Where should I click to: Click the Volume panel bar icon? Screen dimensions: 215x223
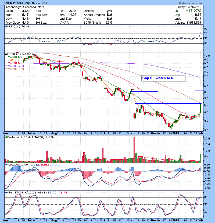(x=6, y=137)
